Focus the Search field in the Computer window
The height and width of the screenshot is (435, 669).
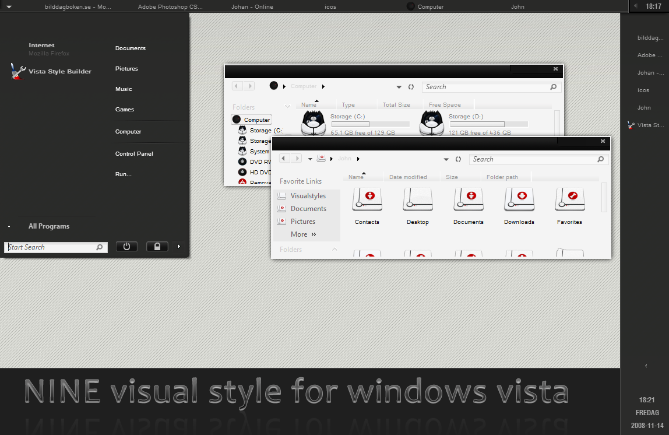[491, 87]
